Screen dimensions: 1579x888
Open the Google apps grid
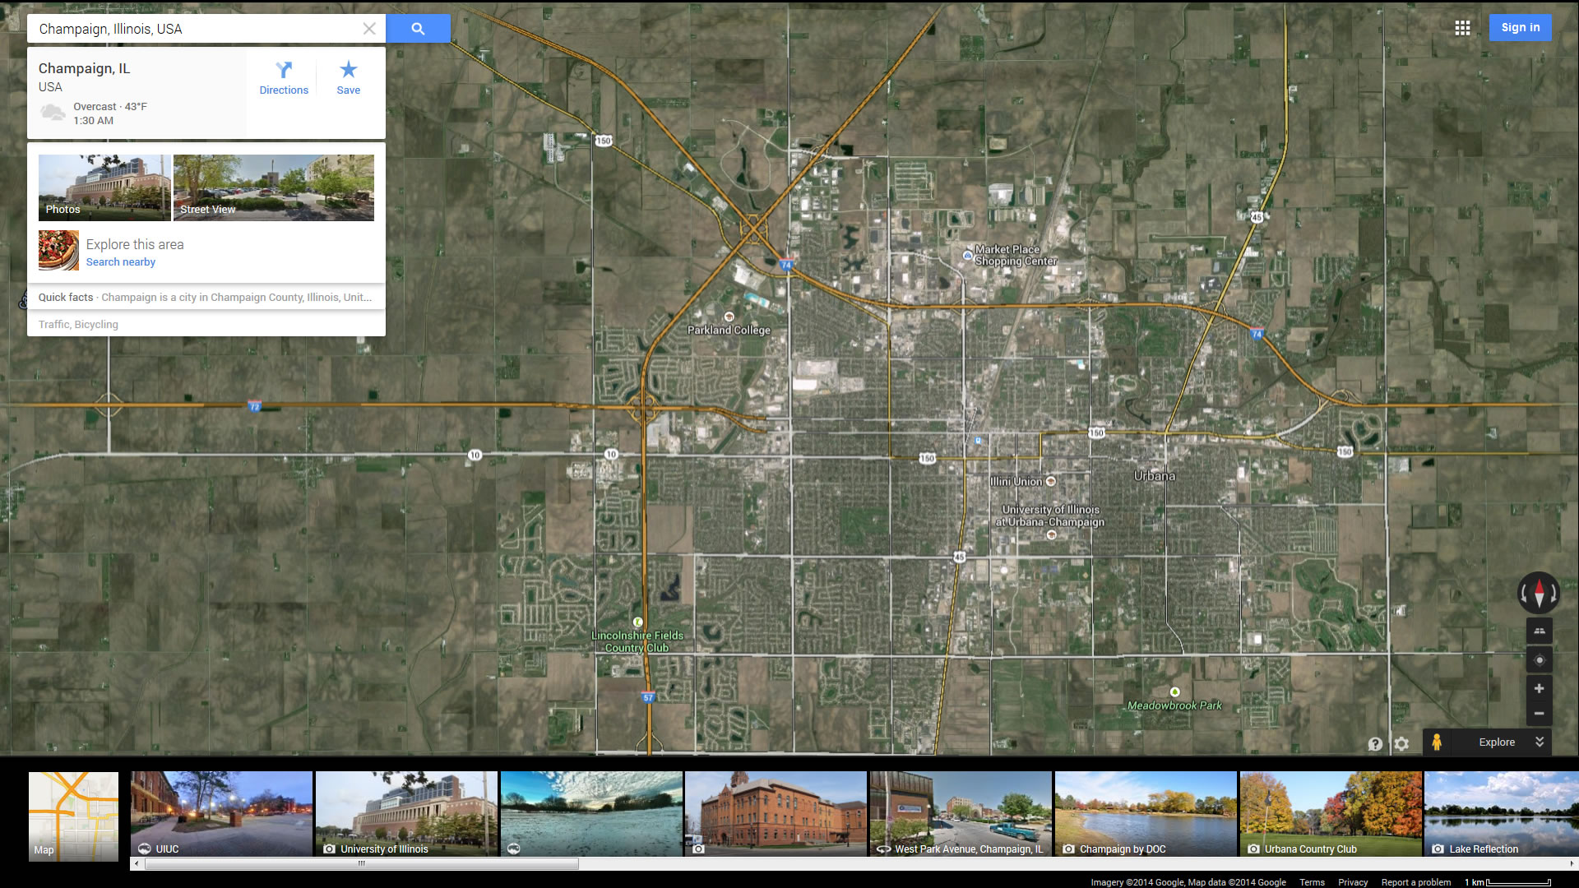(x=1462, y=28)
